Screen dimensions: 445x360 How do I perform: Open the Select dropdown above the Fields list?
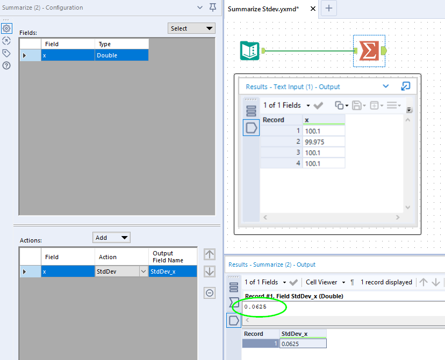click(191, 28)
